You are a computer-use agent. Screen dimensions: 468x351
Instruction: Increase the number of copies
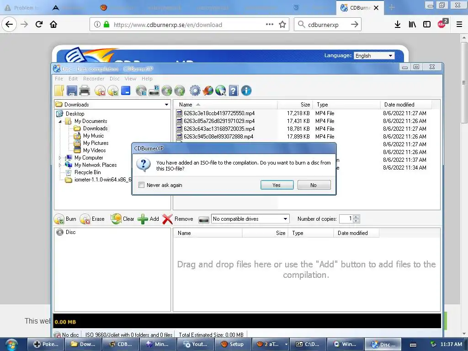(x=356, y=217)
